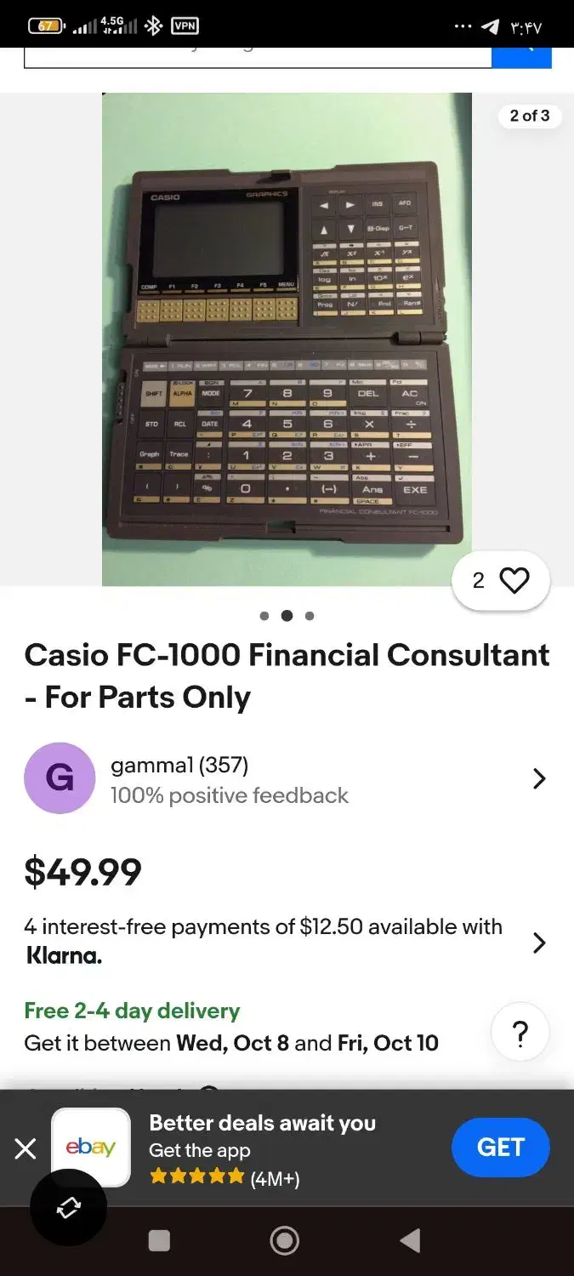Tap the blue search button

[x=522, y=56]
